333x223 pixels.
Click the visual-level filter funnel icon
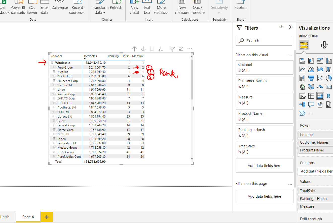coord(172,49)
